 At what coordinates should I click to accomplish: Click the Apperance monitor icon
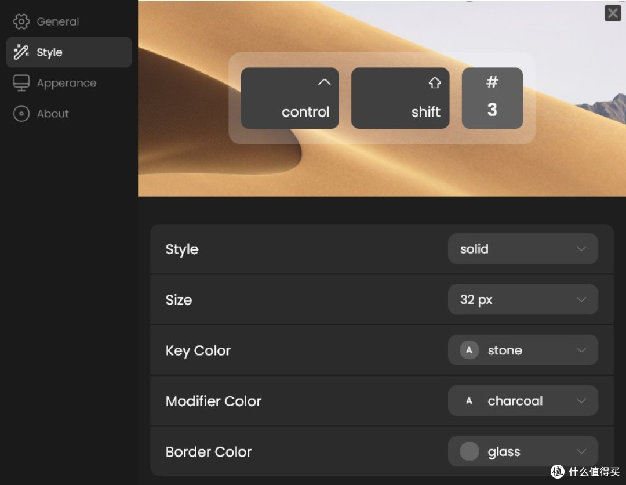coord(21,83)
